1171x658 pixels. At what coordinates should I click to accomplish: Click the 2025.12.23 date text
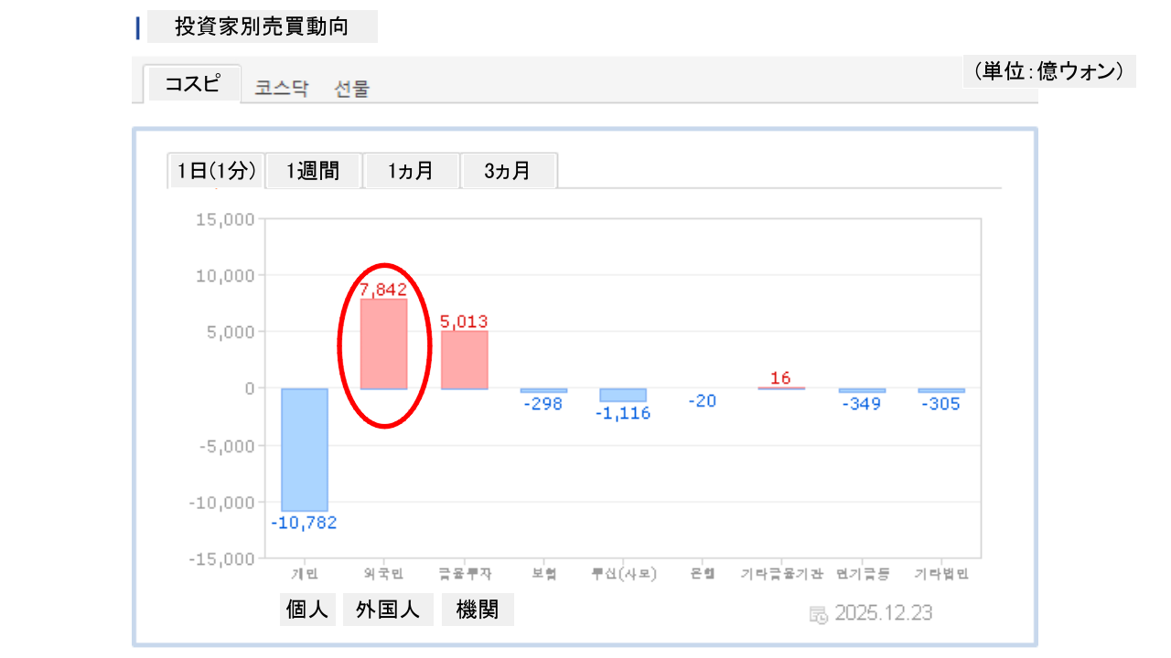point(883,613)
